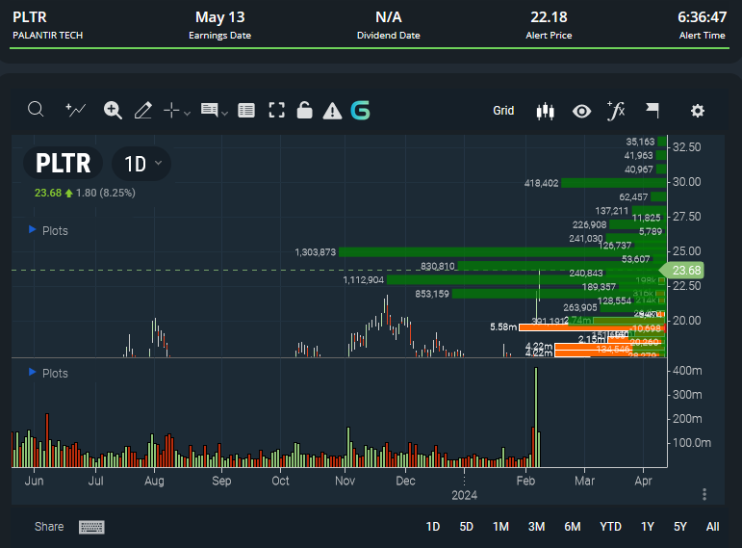Image resolution: width=742 pixels, height=548 pixels.
Task: Select the All time range
Action: [713, 527]
